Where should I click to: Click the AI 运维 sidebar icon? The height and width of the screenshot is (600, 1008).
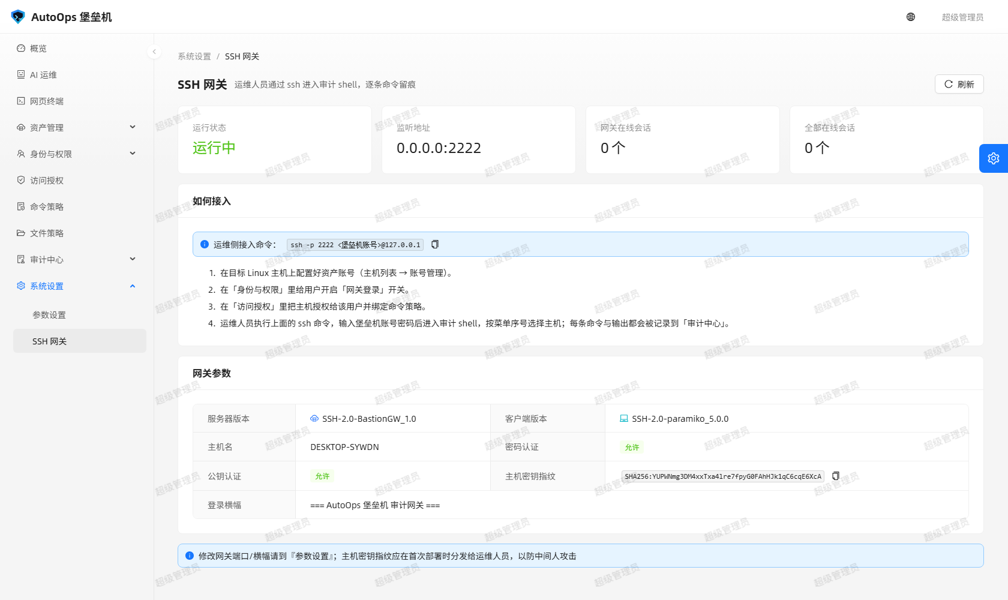(x=21, y=74)
